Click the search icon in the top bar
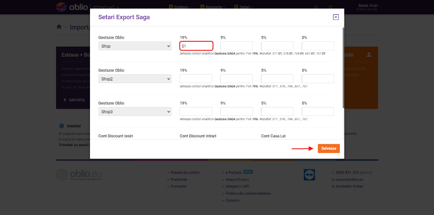Viewport: 434px width, 215px height. pyautogui.click(x=317, y=7)
